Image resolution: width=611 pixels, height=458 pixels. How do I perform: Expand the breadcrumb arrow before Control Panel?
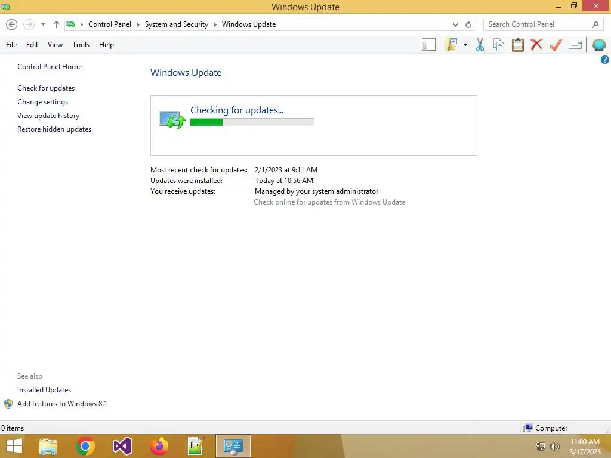click(x=81, y=24)
